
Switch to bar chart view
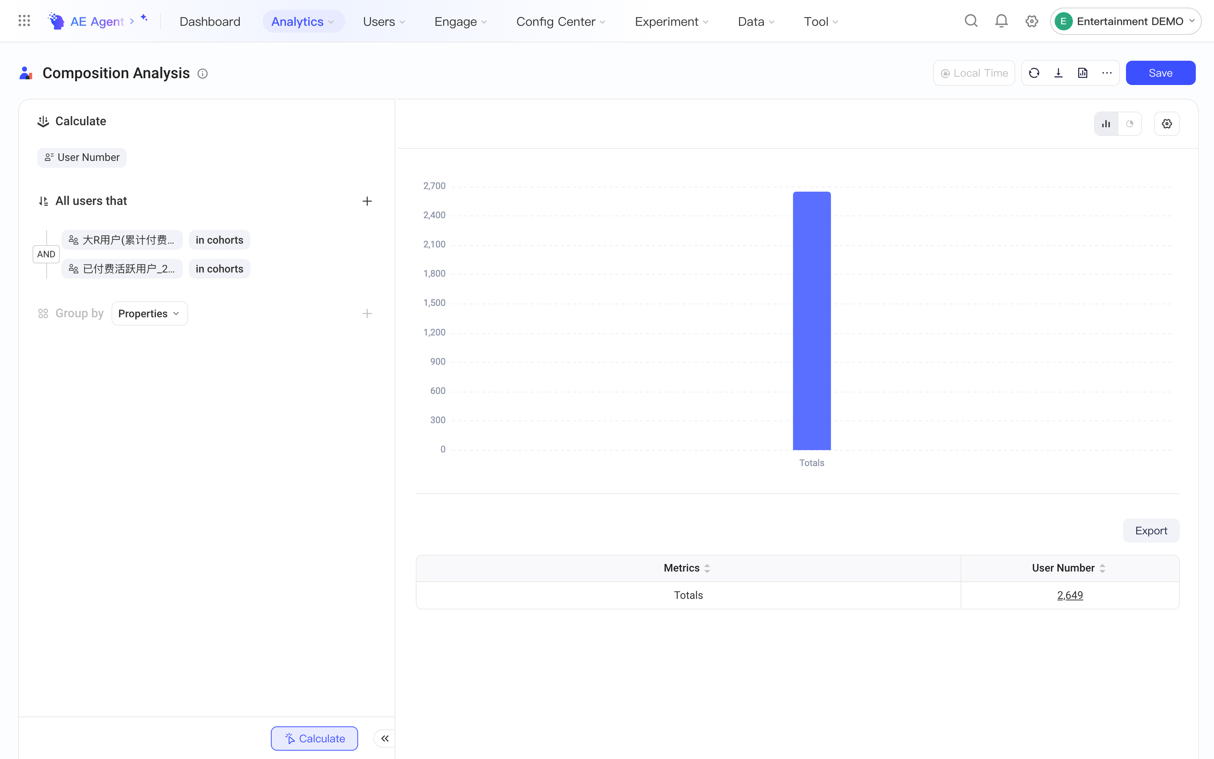tap(1106, 124)
